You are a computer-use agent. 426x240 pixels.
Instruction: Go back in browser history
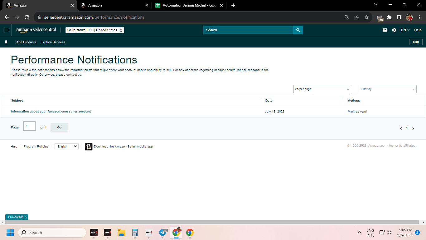point(7,17)
